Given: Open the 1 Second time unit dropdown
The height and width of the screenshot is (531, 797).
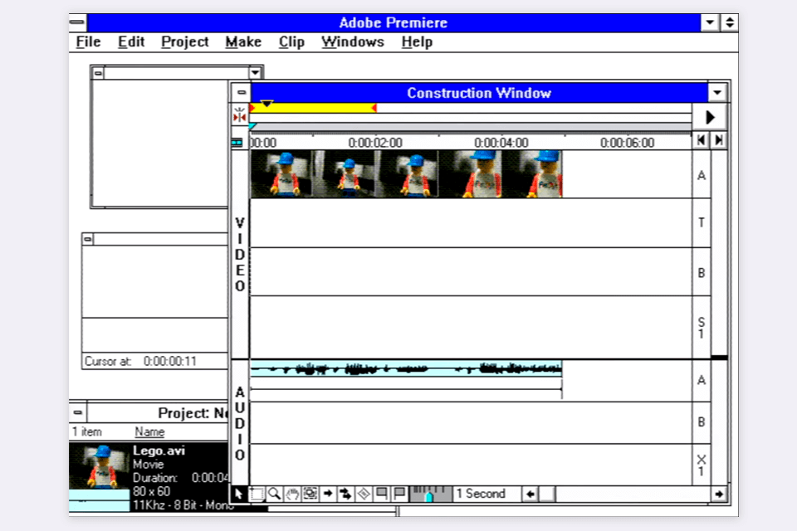Looking at the screenshot, I should tap(482, 493).
